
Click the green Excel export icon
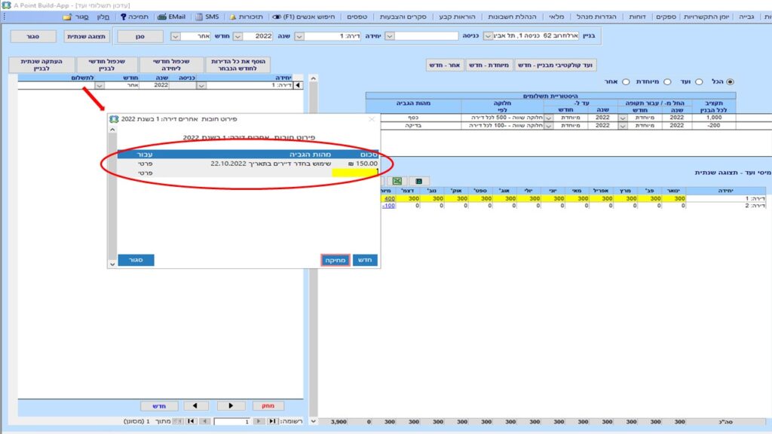tap(397, 181)
